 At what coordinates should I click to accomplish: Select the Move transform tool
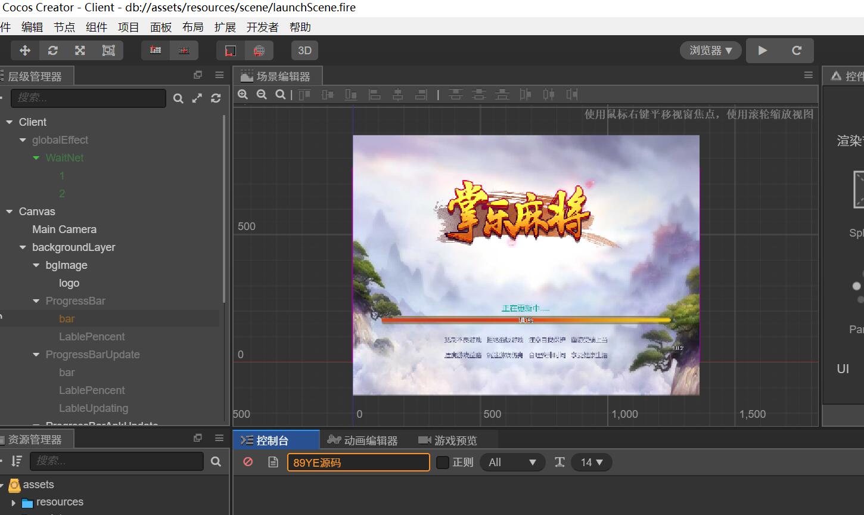(25, 51)
